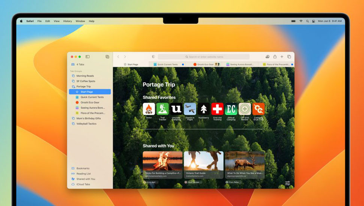Select Oroshi Eco Gear in the sidebar
The width and height of the screenshot is (364, 206).
pos(90,102)
